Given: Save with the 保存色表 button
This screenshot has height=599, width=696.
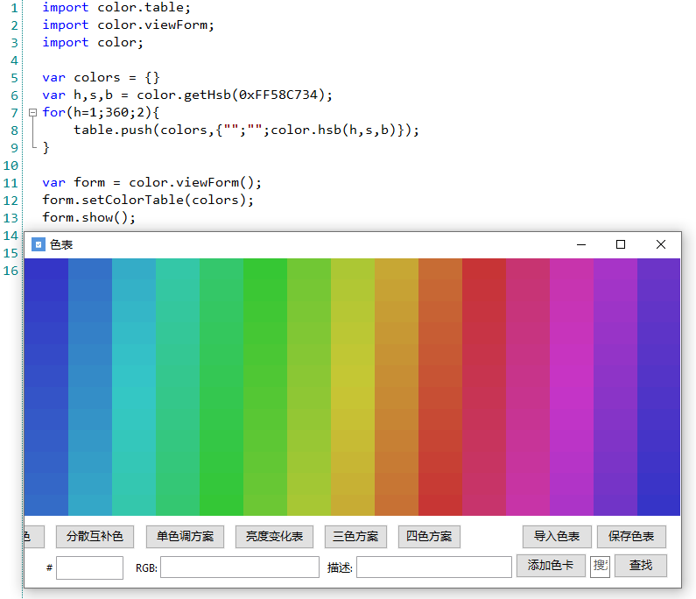Looking at the screenshot, I should (x=631, y=537).
